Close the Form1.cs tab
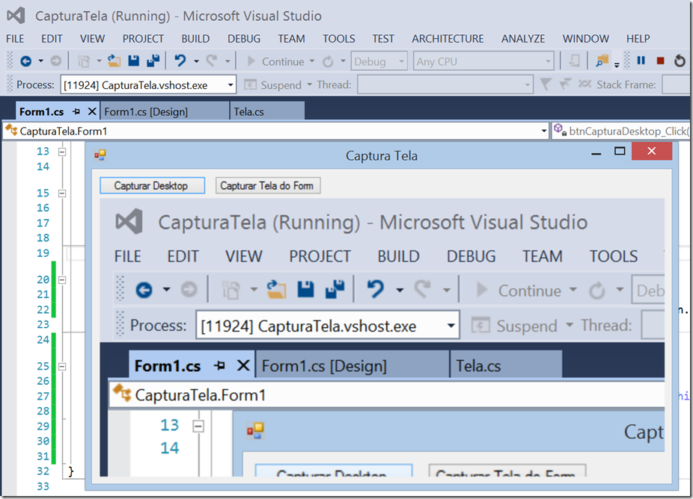693x499 pixels. click(92, 111)
